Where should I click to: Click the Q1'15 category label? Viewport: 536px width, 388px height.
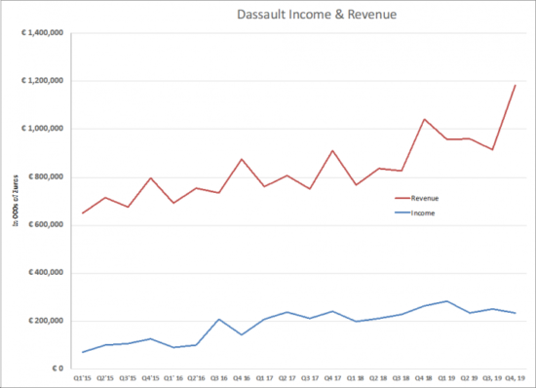coord(83,378)
